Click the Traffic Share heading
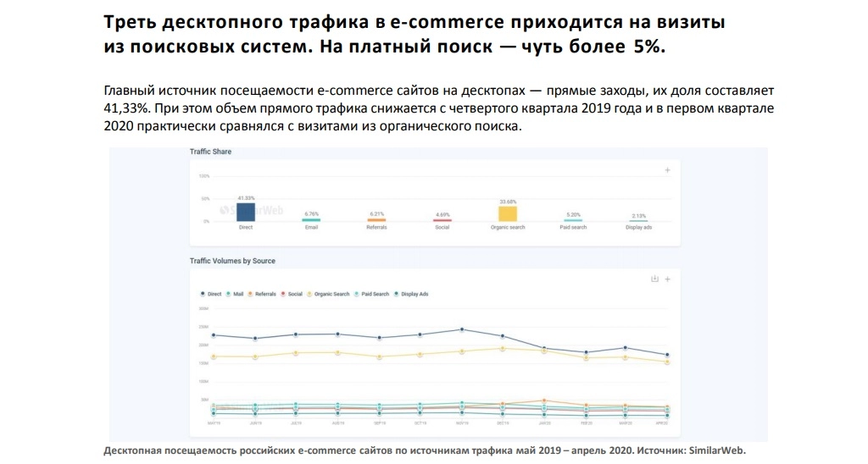The image size is (868, 464). [x=210, y=152]
